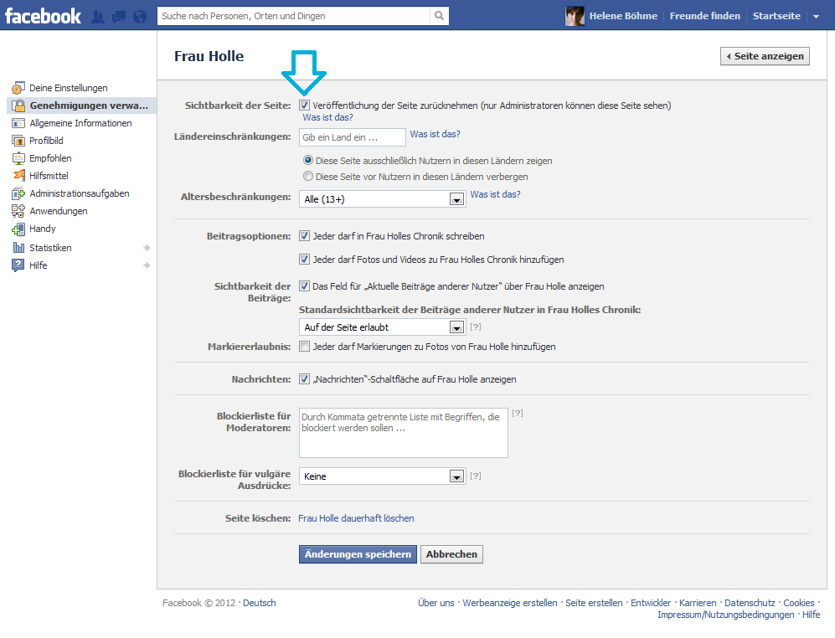Open Hilfsmittel menu entry
Image resolution: width=835 pixels, height=638 pixels.
(49, 176)
